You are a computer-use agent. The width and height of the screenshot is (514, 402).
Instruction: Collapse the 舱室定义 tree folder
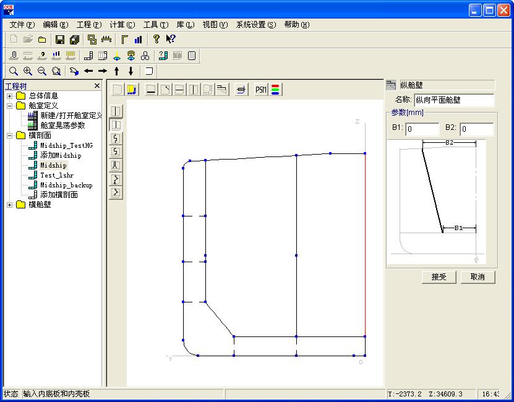pos(9,106)
